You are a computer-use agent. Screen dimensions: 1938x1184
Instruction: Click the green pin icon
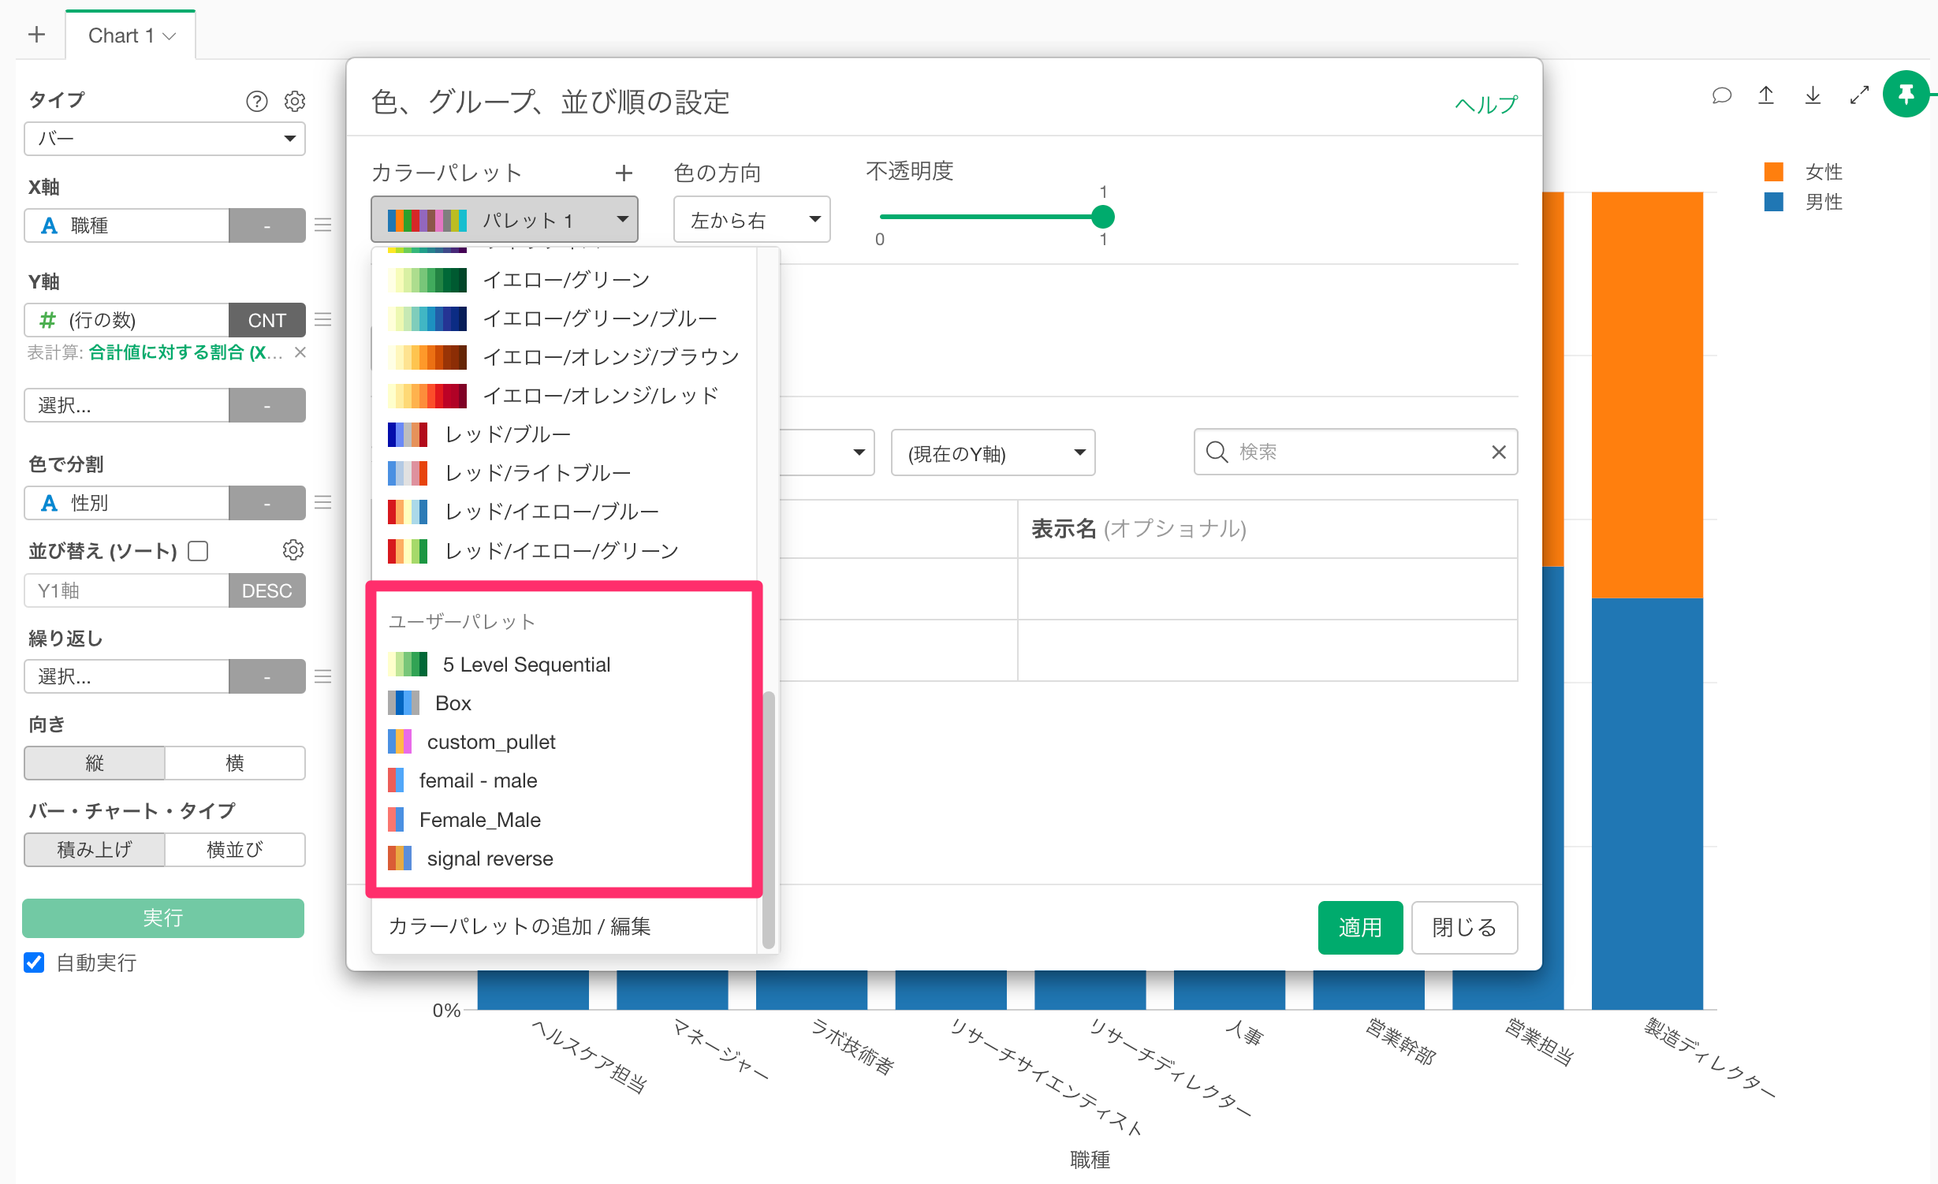(1906, 95)
